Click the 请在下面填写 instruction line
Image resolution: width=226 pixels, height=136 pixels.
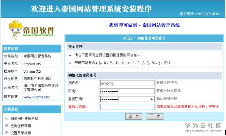click(107, 55)
